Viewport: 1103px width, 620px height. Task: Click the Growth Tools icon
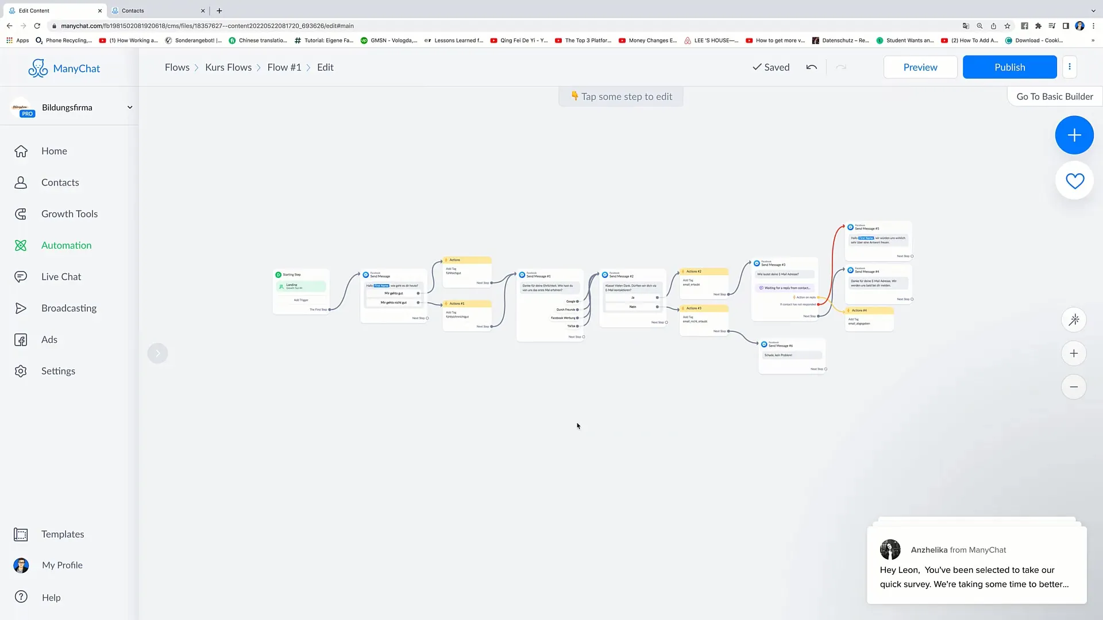[21, 213]
